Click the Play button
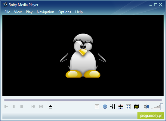 pyautogui.click(x=6, y=107)
